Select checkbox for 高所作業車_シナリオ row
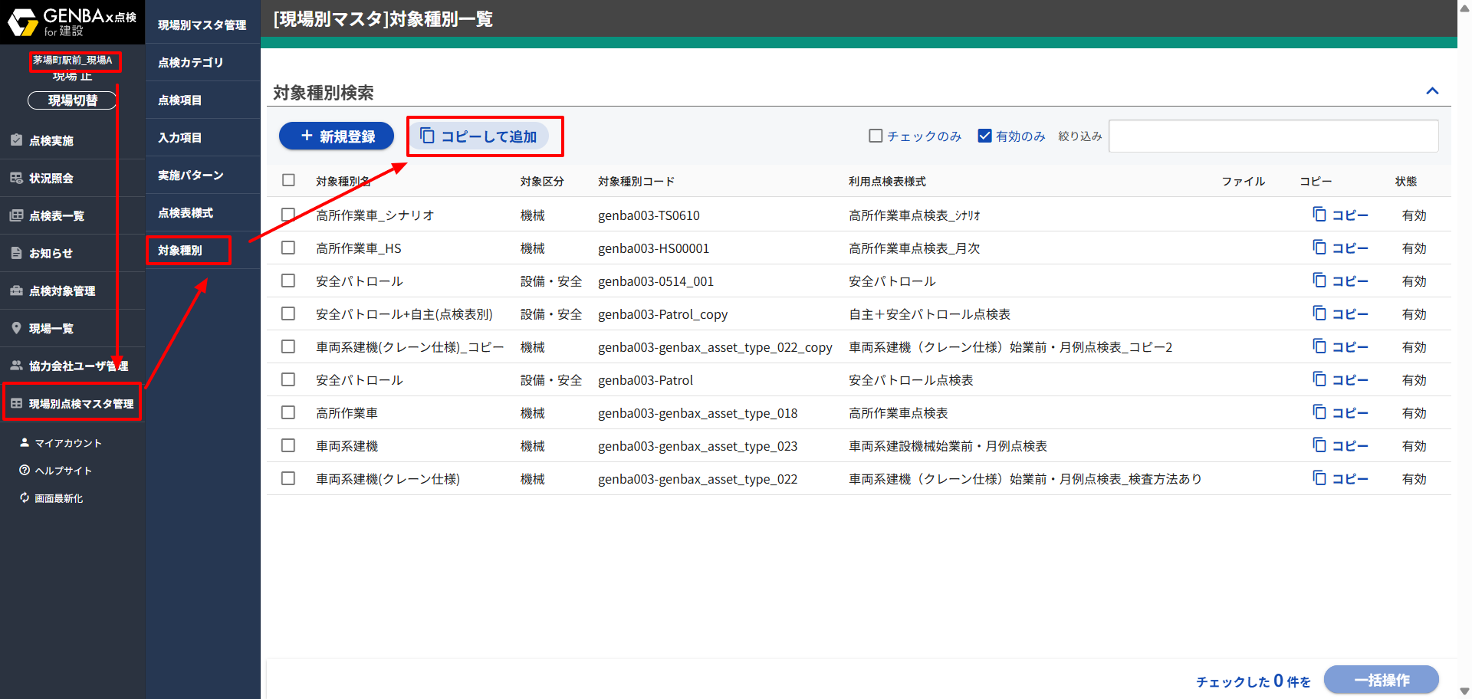 (x=288, y=215)
